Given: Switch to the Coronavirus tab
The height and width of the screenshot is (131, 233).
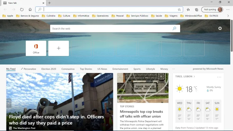Looking at the screenshot, I should 68,69.
